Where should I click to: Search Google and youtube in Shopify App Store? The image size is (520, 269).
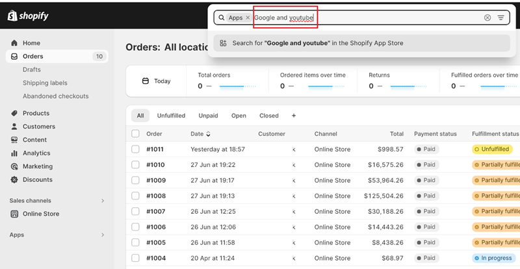coord(362,43)
